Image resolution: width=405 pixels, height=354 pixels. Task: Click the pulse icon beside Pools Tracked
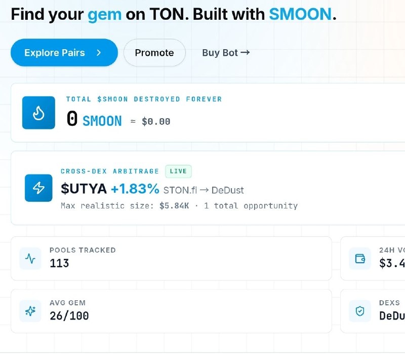tap(30, 259)
